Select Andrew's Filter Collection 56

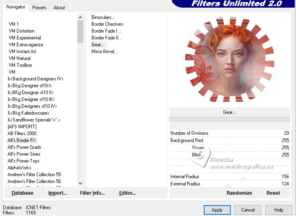point(34,181)
